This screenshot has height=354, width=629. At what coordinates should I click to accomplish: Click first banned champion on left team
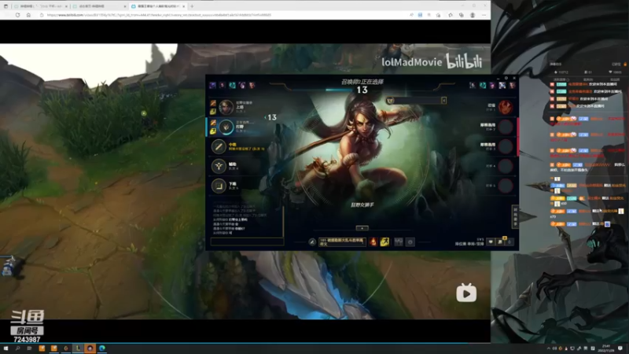pyautogui.click(x=212, y=85)
